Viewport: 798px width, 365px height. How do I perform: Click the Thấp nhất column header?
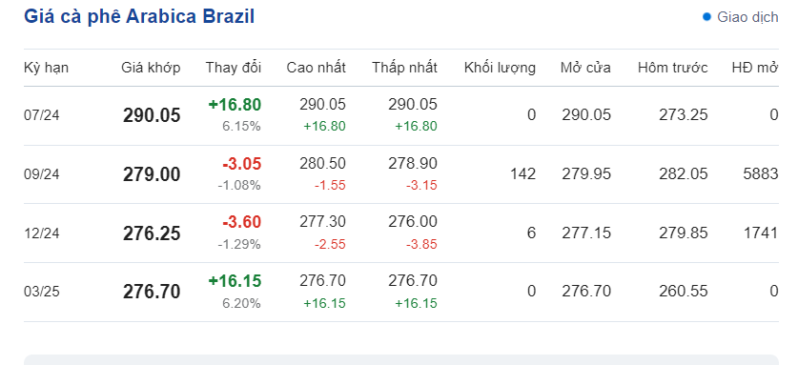pos(404,68)
